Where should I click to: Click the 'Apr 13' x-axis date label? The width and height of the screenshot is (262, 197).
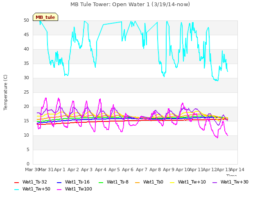224,170
